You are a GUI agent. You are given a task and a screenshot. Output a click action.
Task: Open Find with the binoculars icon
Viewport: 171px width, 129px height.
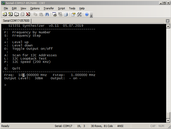click(47, 14)
